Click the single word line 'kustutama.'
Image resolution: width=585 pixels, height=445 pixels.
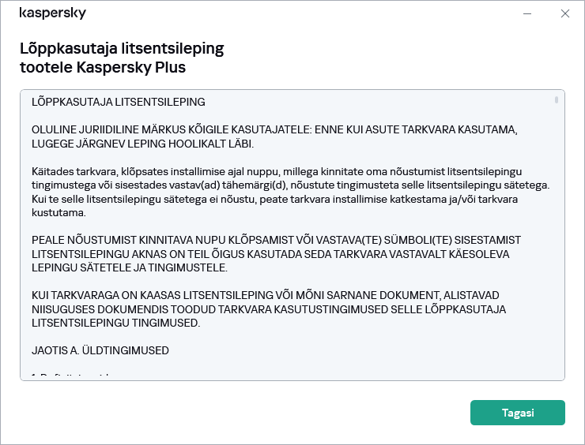(x=58, y=213)
